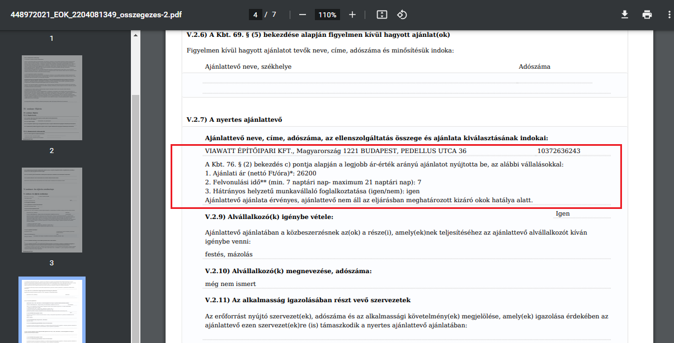
Task: Zoom out of the PDF document
Action: pyautogui.click(x=303, y=15)
